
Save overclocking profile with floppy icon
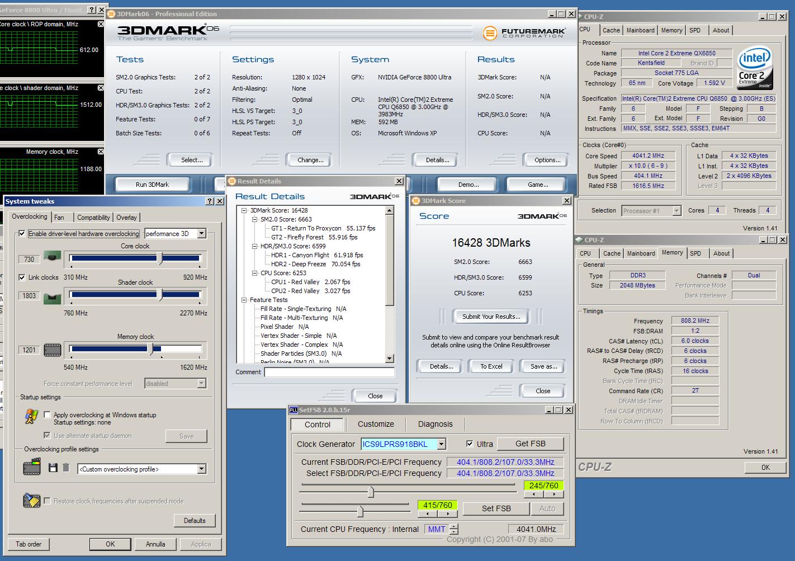coord(53,468)
